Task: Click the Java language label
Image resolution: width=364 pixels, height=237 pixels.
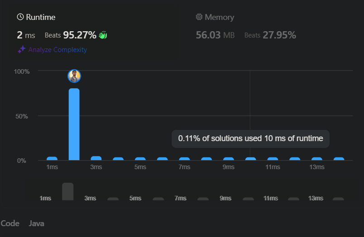Action: (37, 223)
